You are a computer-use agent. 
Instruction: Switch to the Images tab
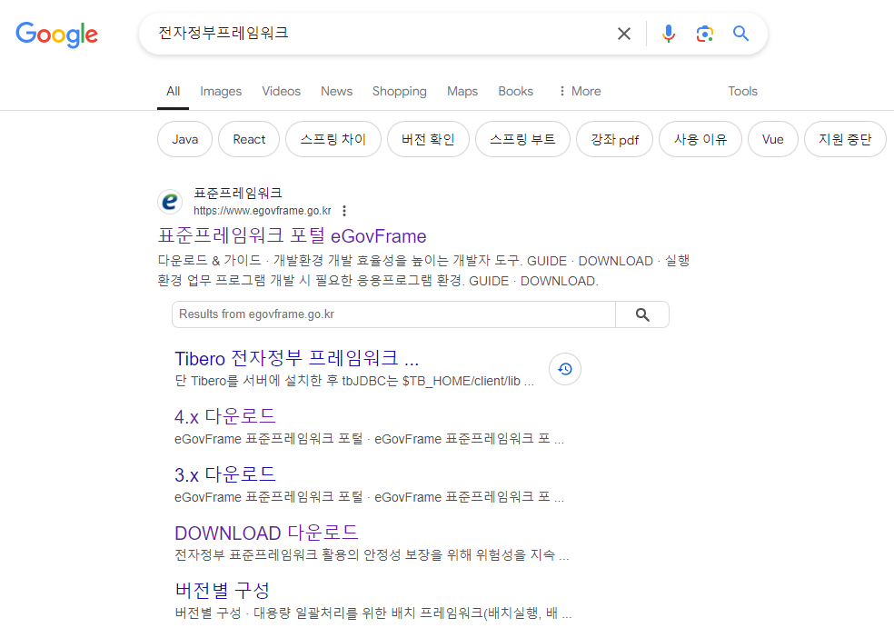pyautogui.click(x=221, y=91)
